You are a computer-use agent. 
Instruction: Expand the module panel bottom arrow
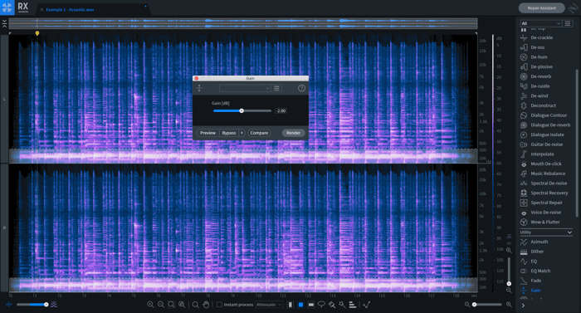523,306
